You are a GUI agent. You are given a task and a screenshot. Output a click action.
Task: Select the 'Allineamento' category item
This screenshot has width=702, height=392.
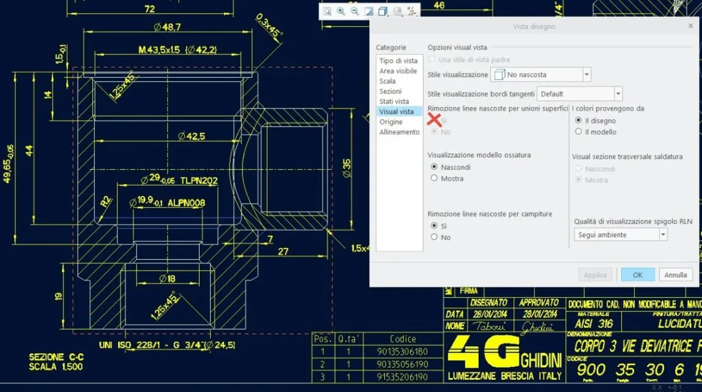(399, 132)
